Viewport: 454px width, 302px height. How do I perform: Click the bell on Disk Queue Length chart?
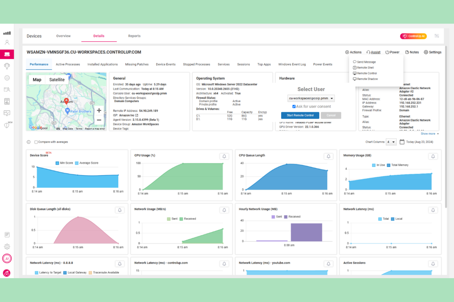point(120,210)
